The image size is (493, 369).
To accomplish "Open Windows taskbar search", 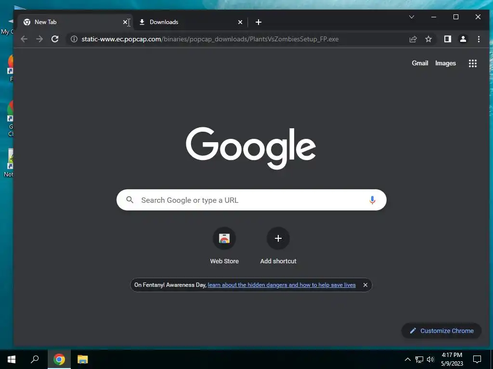I will (35, 359).
